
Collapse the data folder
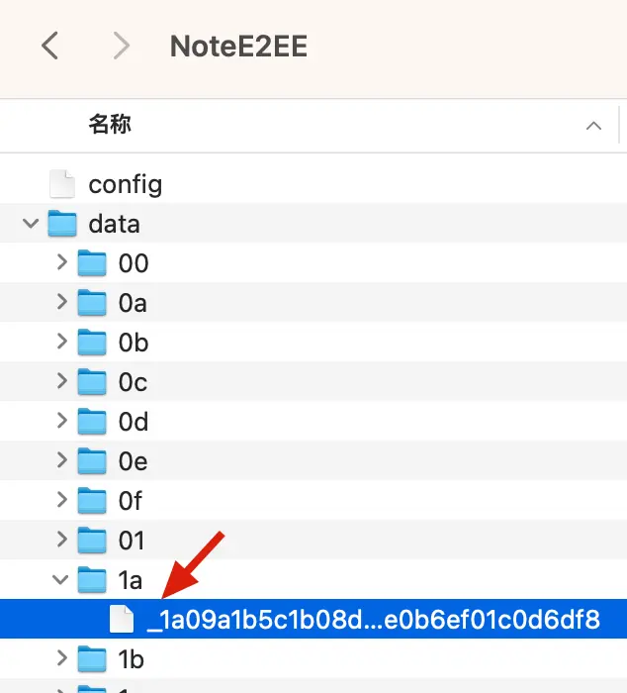click(x=31, y=223)
